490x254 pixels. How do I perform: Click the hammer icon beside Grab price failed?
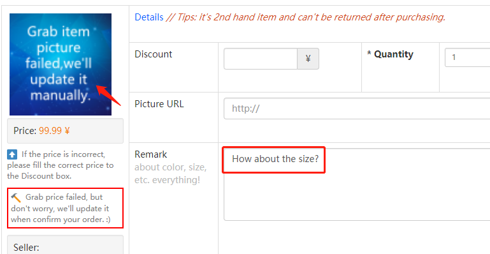[x=16, y=197]
